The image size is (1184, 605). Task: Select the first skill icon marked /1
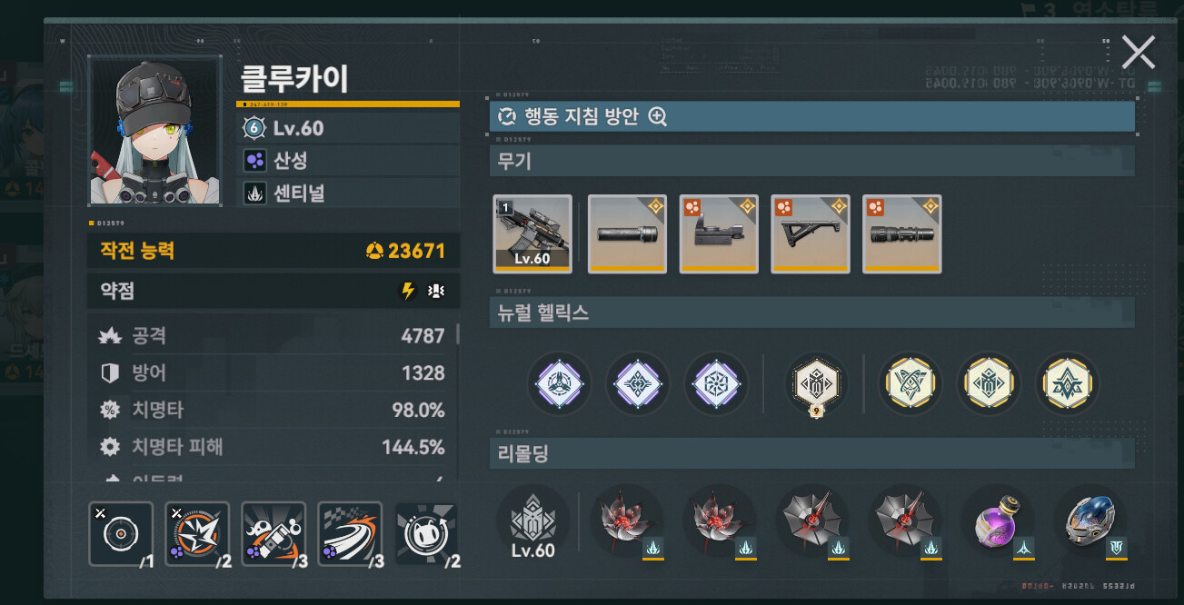point(121,534)
